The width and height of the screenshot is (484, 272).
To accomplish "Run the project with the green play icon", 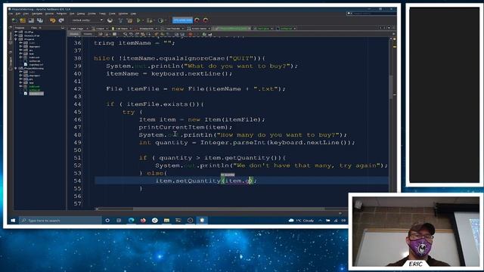I will tap(139, 20).
